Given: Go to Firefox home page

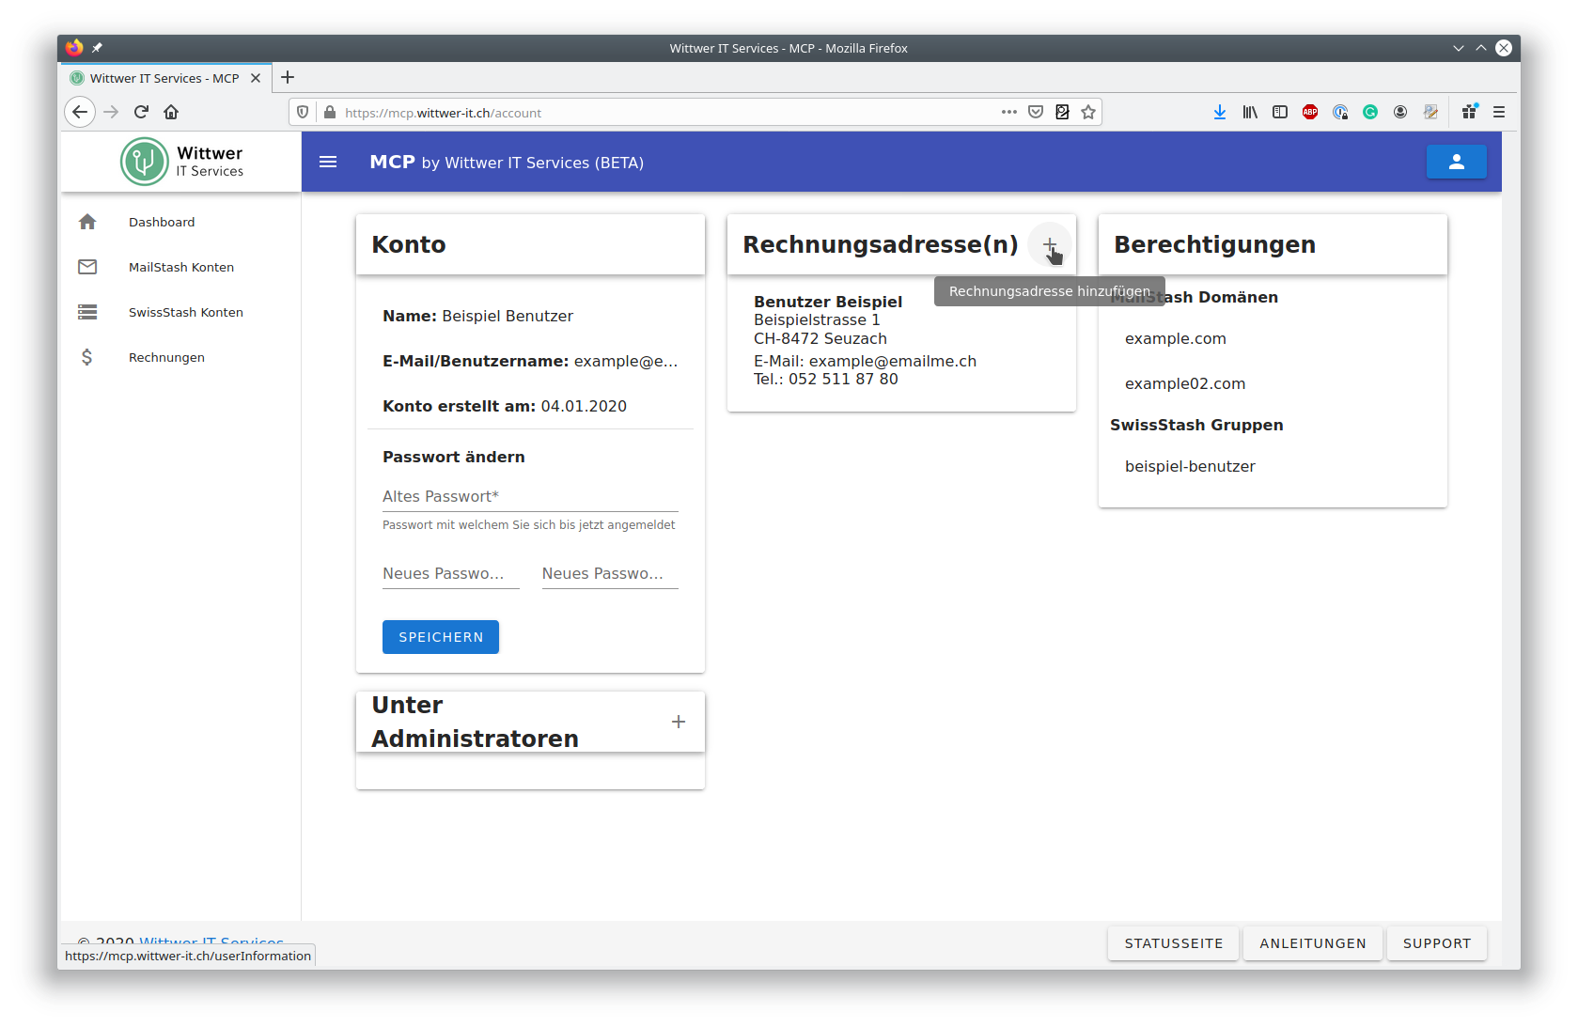Looking at the screenshot, I should (171, 112).
